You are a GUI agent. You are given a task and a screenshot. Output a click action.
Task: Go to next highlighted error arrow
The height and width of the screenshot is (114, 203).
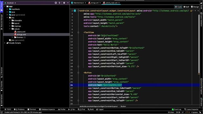[x=198, y=11]
